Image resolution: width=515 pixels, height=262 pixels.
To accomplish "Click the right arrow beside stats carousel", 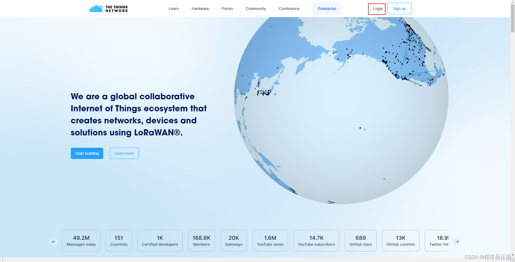I will click(457, 241).
